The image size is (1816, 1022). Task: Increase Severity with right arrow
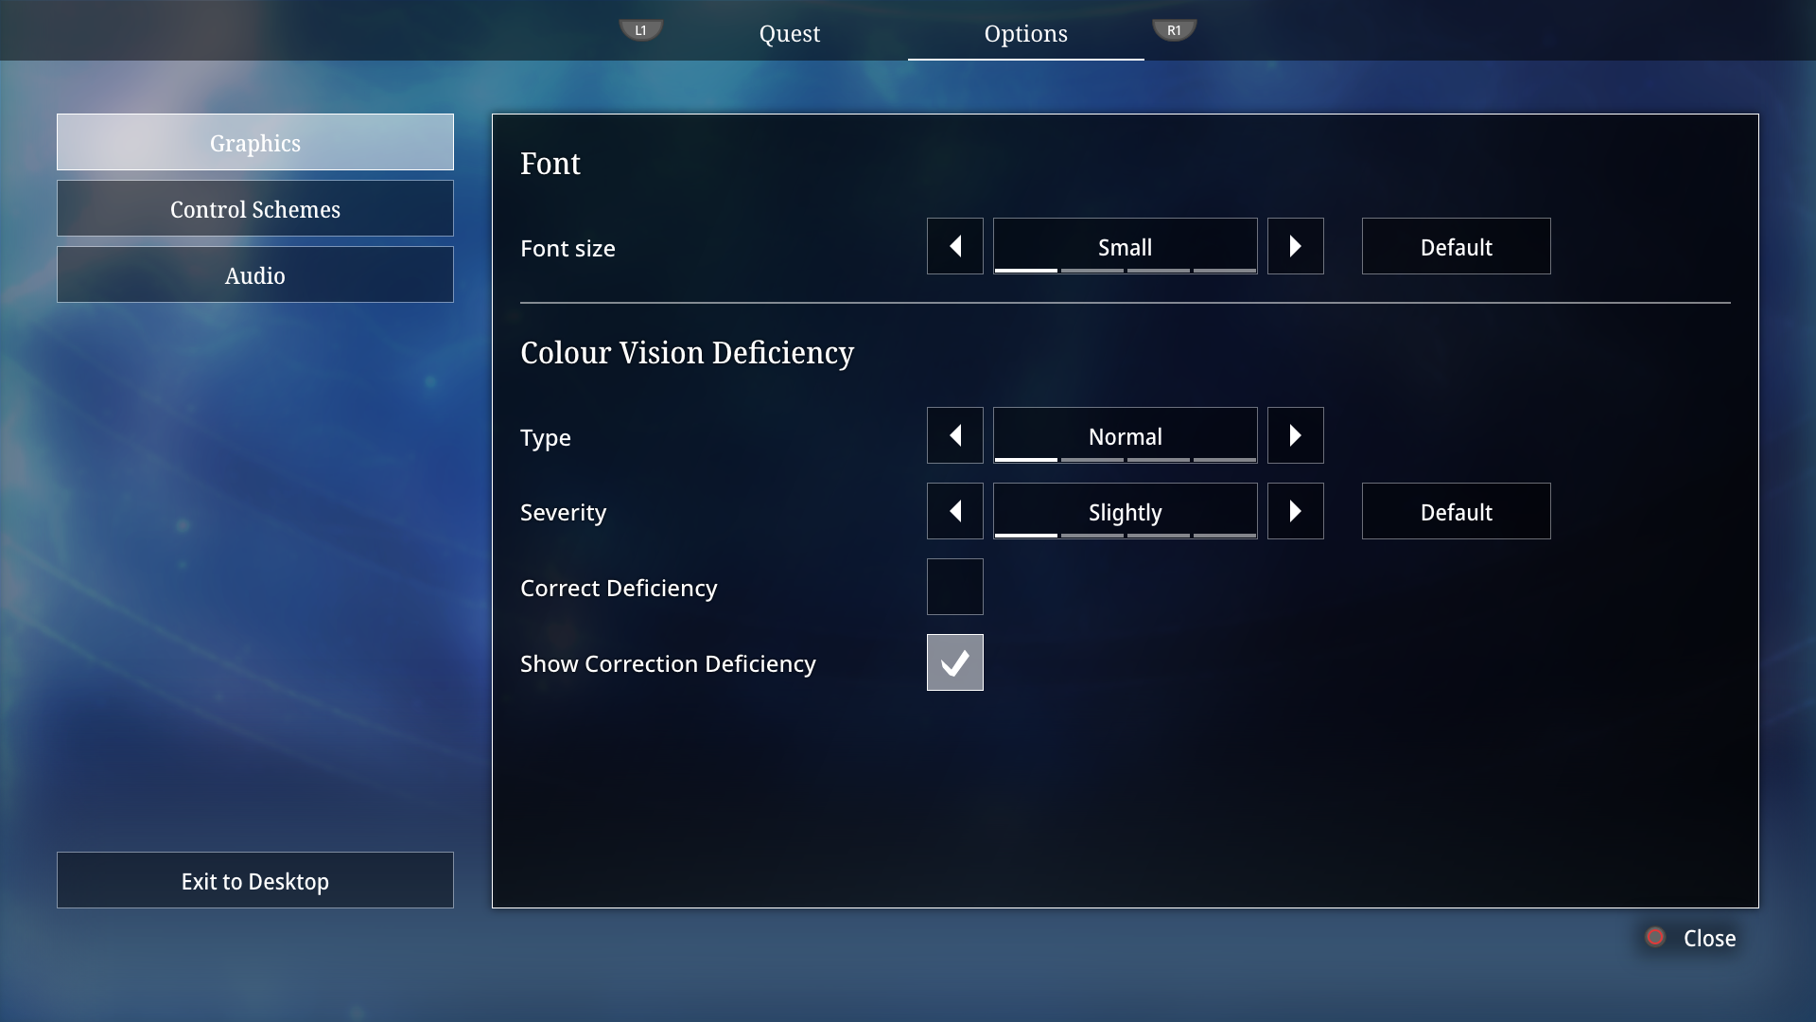(x=1296, y=511)
